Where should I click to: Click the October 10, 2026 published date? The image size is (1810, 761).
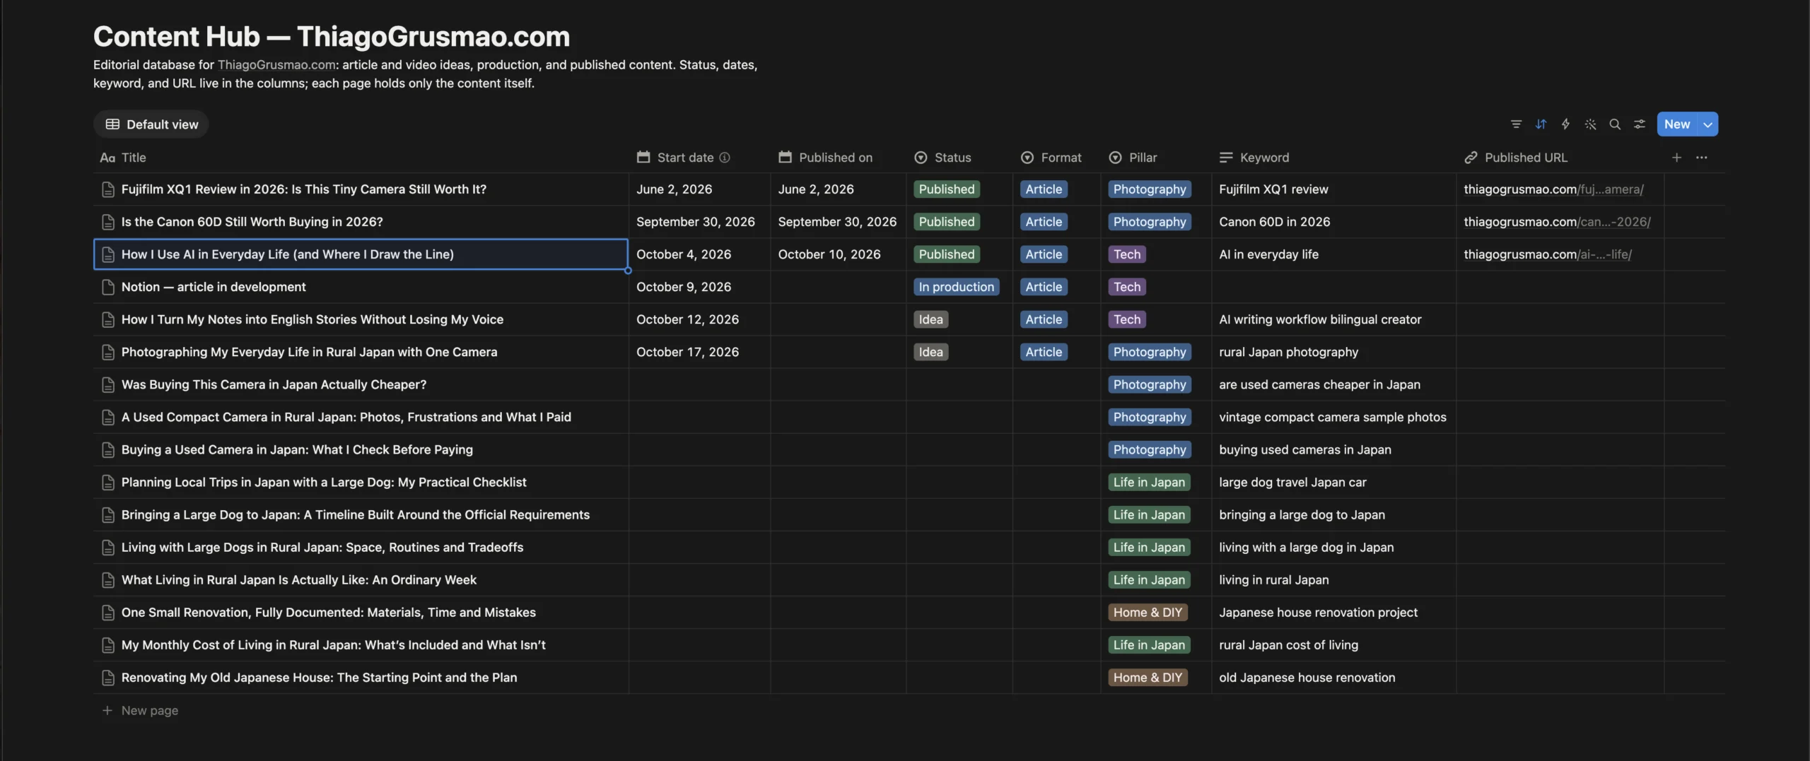[x=829, y=254]
